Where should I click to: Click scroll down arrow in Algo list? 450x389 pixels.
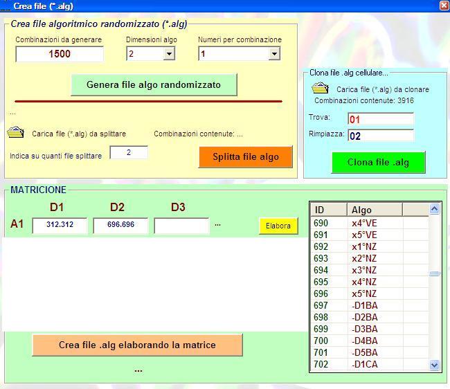[435, 365]
